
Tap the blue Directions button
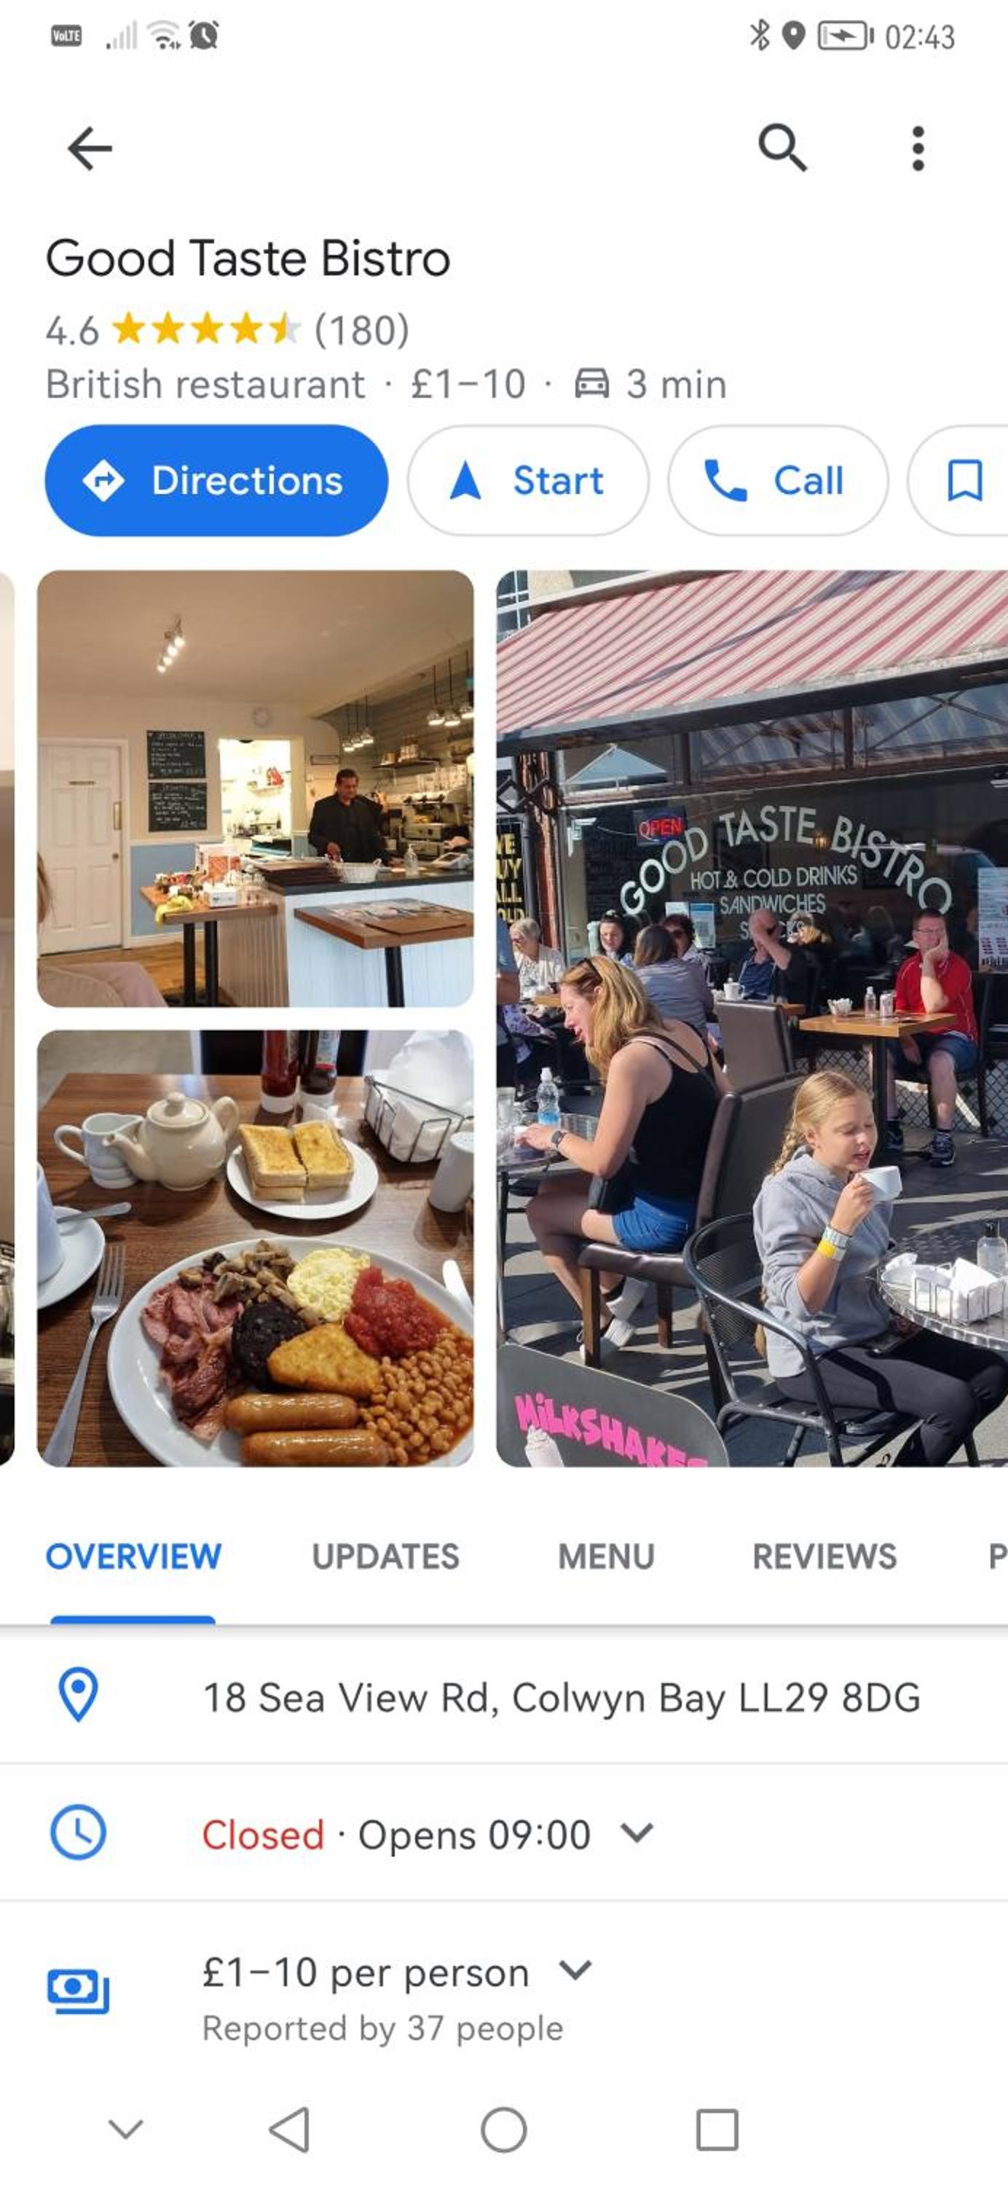point(216,480)
